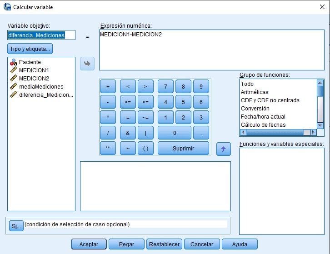Click the multiplication asterisk key
This screenshot has height=254, width=330.
click(x=108, y=117)
